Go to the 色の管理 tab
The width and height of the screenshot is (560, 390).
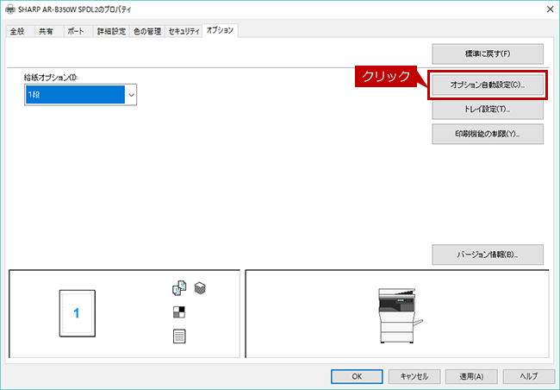147,31
